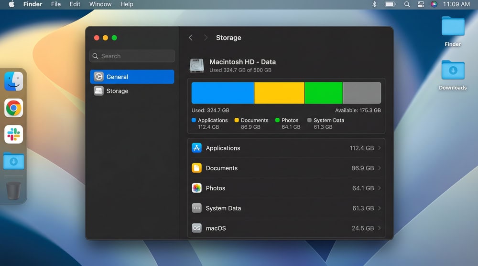Click the 'Available: 175.3 GB' label
The width and height of the screenshot is (478, 266).
click(x=358, y=110)
